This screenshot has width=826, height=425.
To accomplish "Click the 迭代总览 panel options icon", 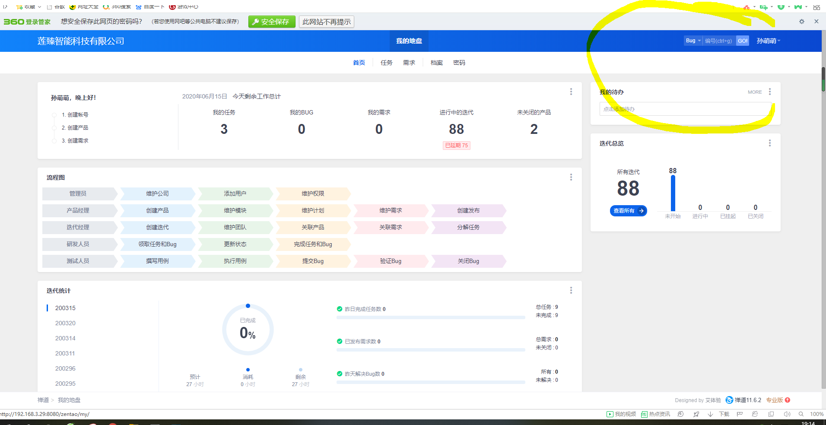I will pyautogui.click(x=769, y=143).
